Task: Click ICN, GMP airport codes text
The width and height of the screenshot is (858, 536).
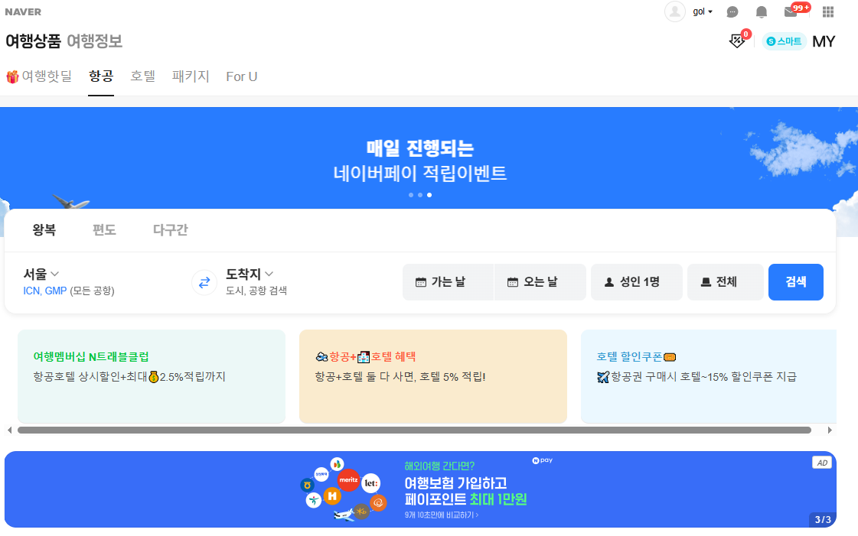Action: click(45, 291)
